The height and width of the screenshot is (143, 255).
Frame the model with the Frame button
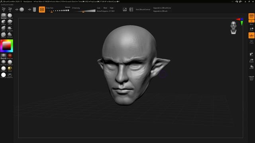pyautogui.click(x=251, y=42)
